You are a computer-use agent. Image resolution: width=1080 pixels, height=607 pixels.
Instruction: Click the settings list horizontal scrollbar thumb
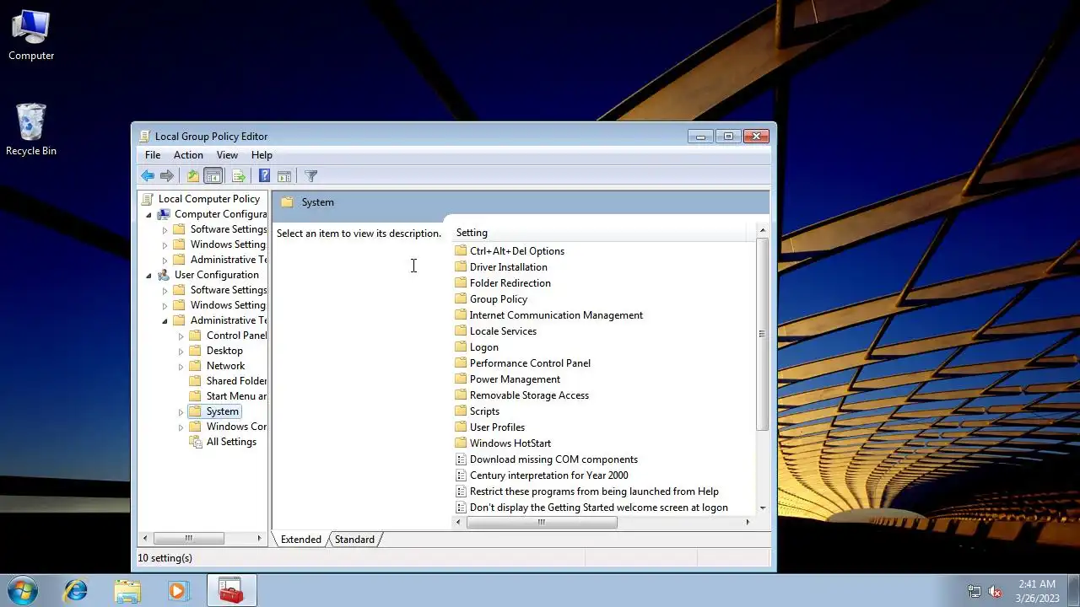click(542, 523)
